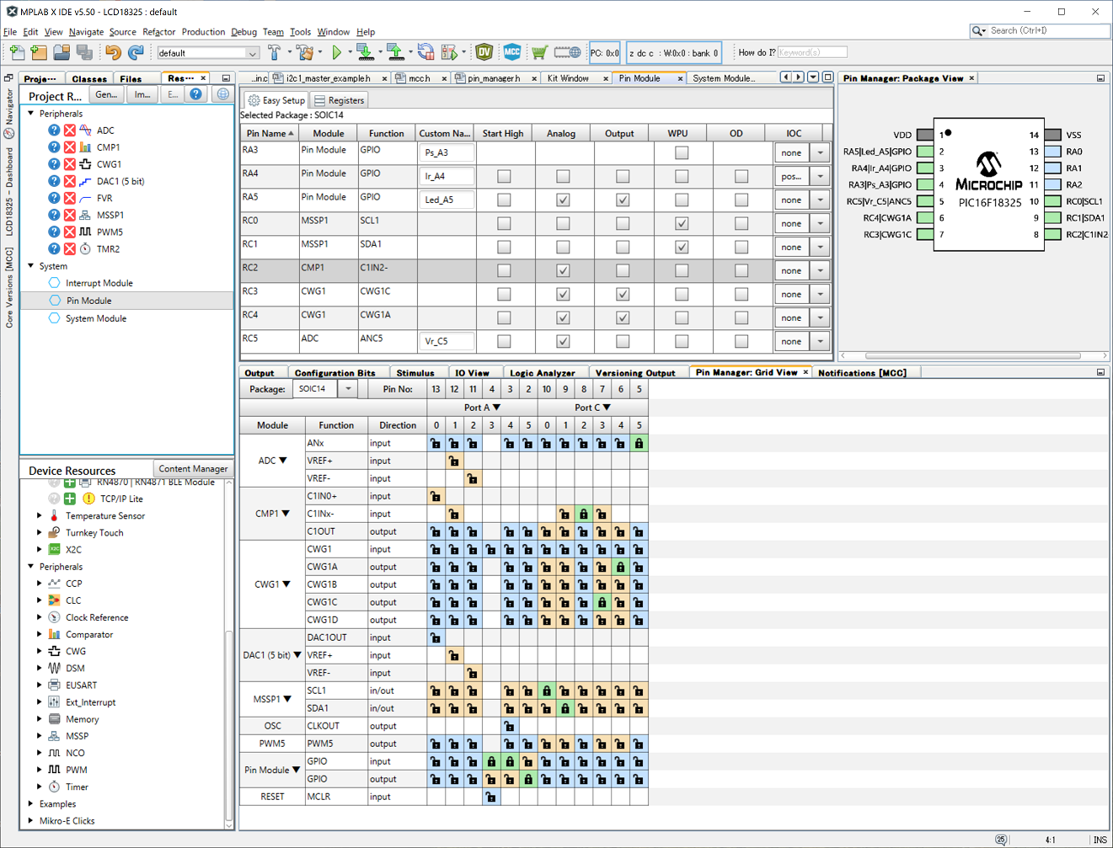Click the Custom Name field containing Led_A5
Screen dimensions: 1113x848
(447, 200)
